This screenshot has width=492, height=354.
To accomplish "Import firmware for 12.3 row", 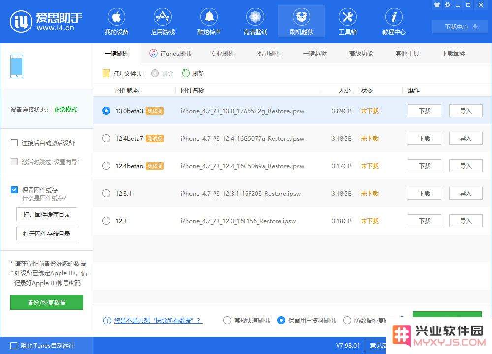I will pyautogui.click(x=465, y=221).
